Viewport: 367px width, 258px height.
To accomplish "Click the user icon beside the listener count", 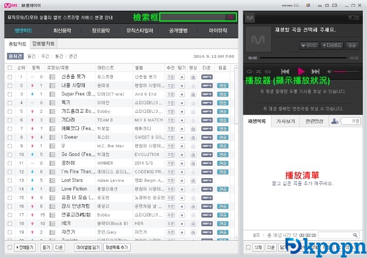I will 335,121.
